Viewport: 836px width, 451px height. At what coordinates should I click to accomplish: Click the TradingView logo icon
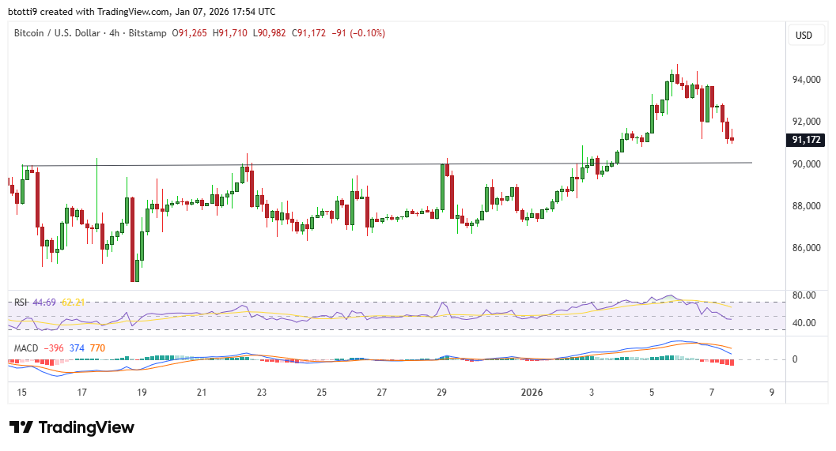click(21, 427)
